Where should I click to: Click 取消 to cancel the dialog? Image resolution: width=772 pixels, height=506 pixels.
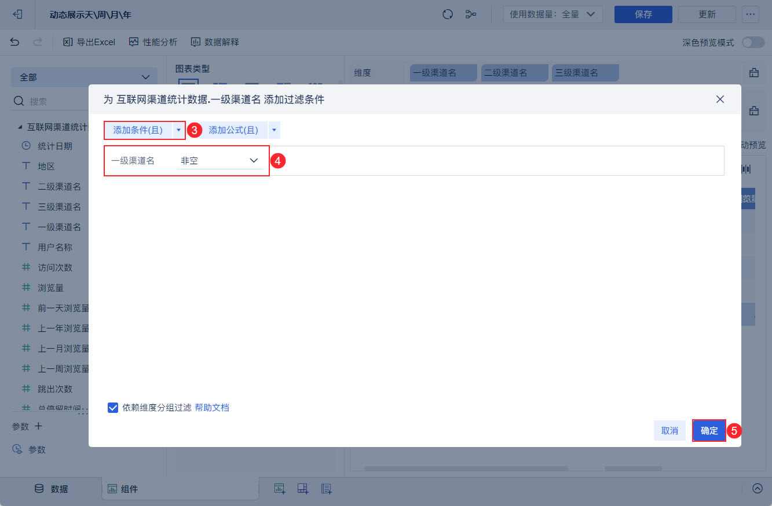pyautogui.click(x=670, y=431)
